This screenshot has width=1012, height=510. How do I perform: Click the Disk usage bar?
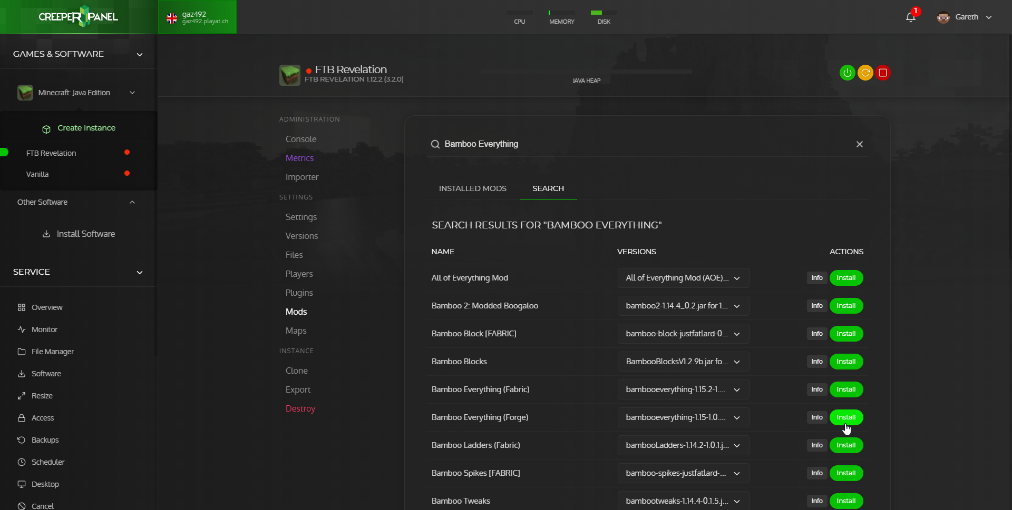[604, 13]
